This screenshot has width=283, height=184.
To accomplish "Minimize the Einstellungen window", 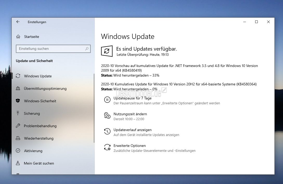I will 245,22.
